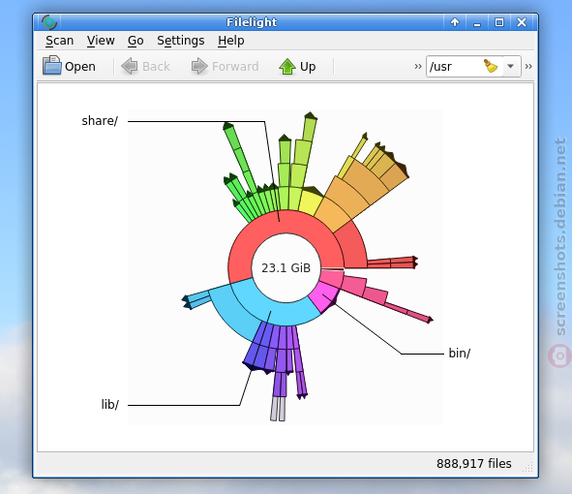Click the resize grip in status bar corner

click(x=527, y=467)
